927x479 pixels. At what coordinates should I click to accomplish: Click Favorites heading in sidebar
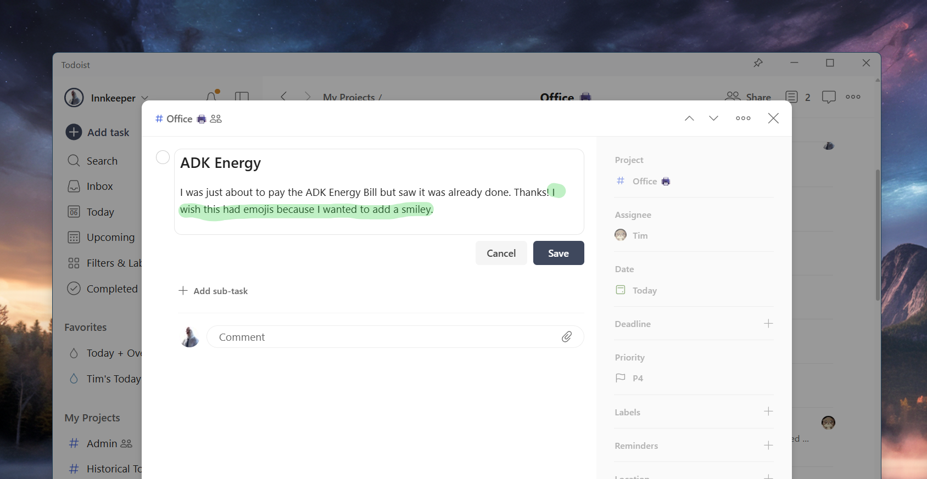tap(86, 328)
